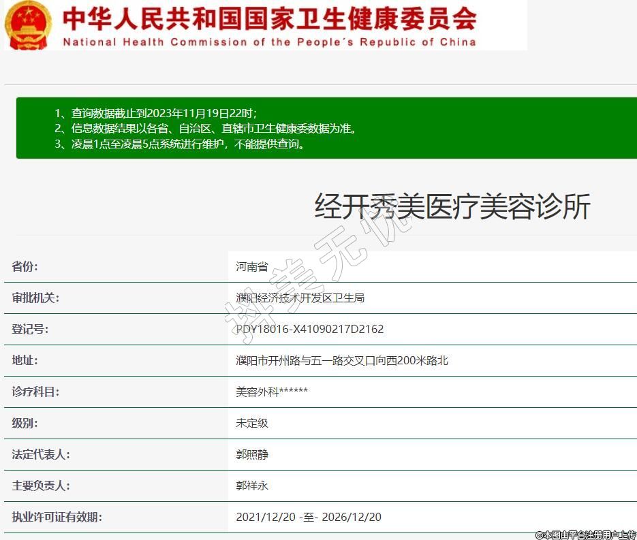Select the registration number PDY18016-X41090217D2162
This screenshot has width=637, height=540.
310,330
